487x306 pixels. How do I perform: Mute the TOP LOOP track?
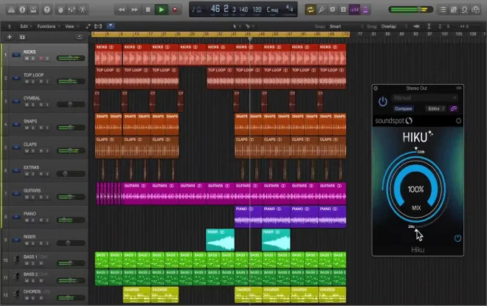[x=27, y=82]
